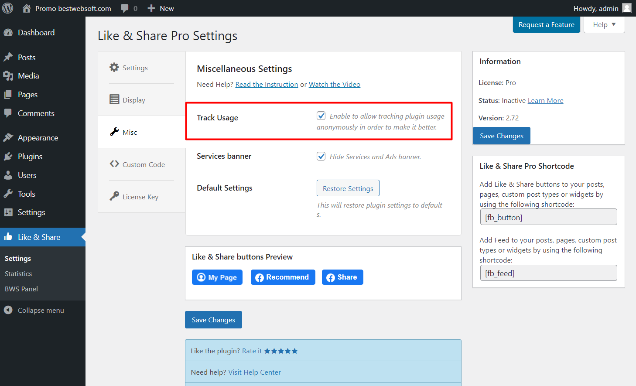Image resolution: width=636 pixels, height=386 pixels.
Task: Open the New content menu
Action: coord(161,8)
